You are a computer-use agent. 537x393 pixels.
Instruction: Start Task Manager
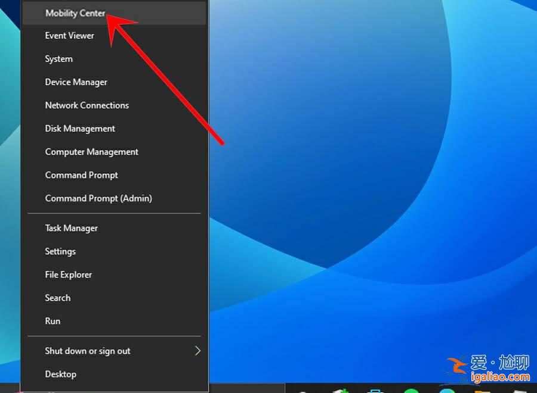click(x=71, y=228)
